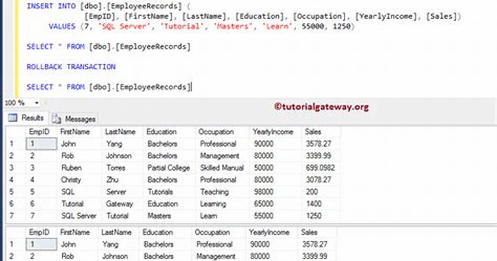Image resolution: width=497 pixels, height=261 pixels.
Task: Select the Sales column header in first grid
Action: 313,132
